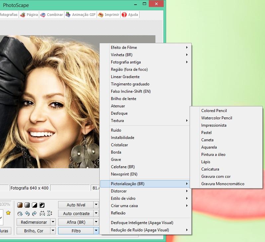Switch to the Animação GIF tab
The height and width of the screenshot is (242, 265).
(x=81, y=15)
